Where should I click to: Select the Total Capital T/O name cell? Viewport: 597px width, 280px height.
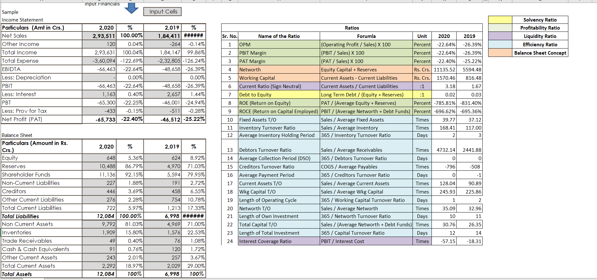pyautogui.click(x=279, y=224)
